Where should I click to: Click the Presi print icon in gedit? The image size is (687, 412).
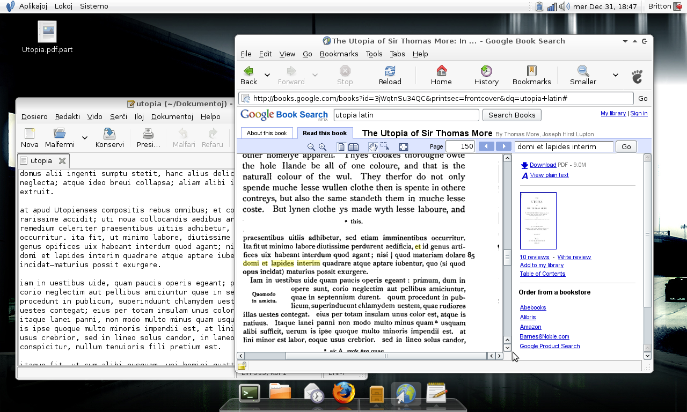point(148,134)
